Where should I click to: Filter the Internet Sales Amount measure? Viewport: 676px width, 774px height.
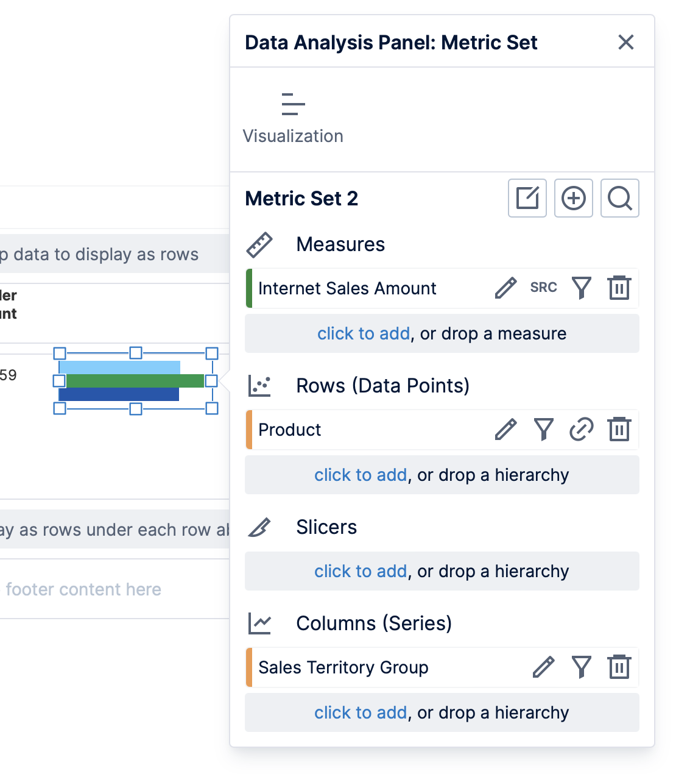click(582, 288)
